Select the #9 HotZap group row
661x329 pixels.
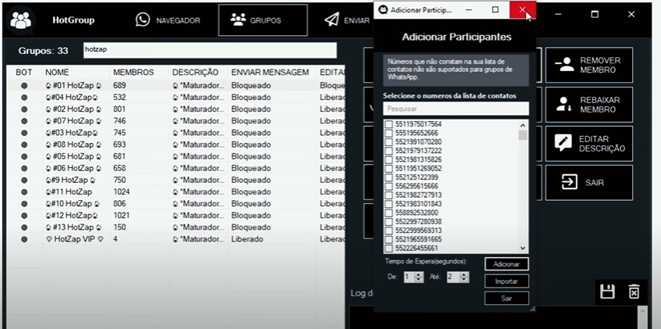pyautogui.click(x=177, y=180)
